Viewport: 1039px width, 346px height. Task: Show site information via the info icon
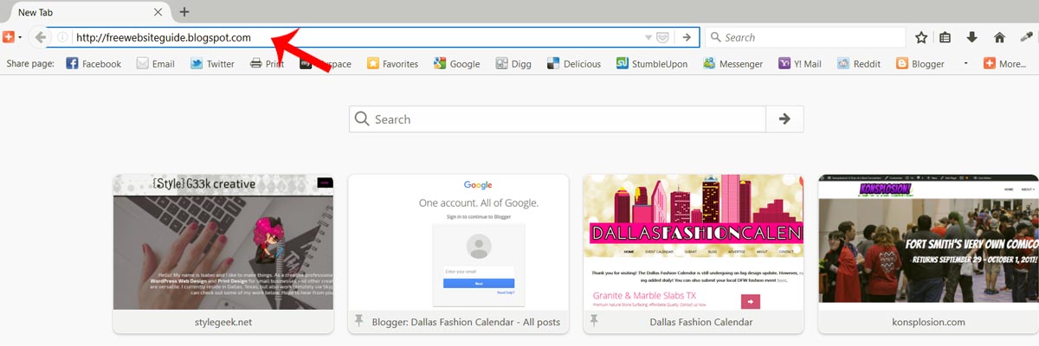coord(62,37)
